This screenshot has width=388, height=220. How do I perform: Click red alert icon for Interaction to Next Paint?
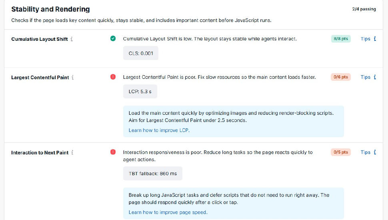[113, 152]
